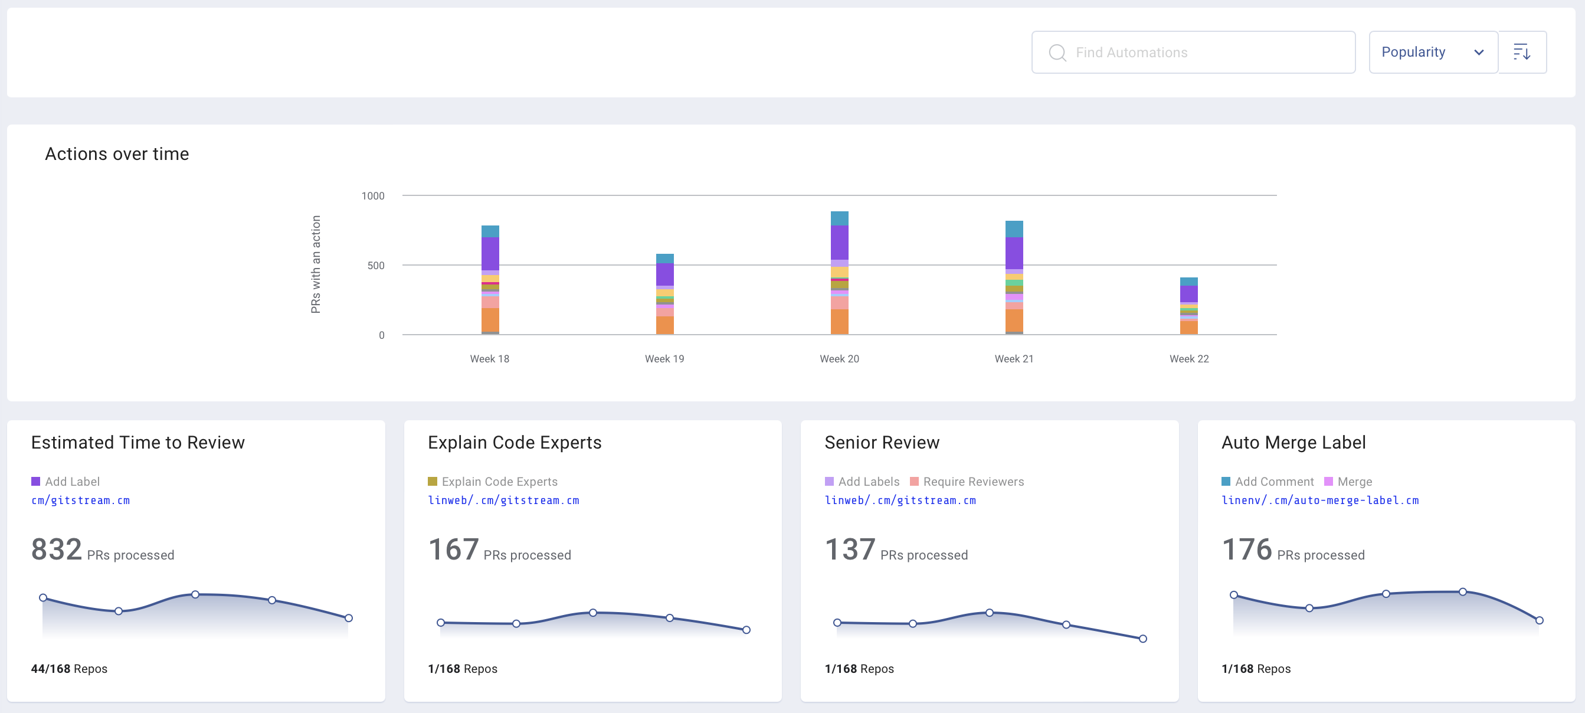Click the search magnifier icon

tap(1057, 53)
